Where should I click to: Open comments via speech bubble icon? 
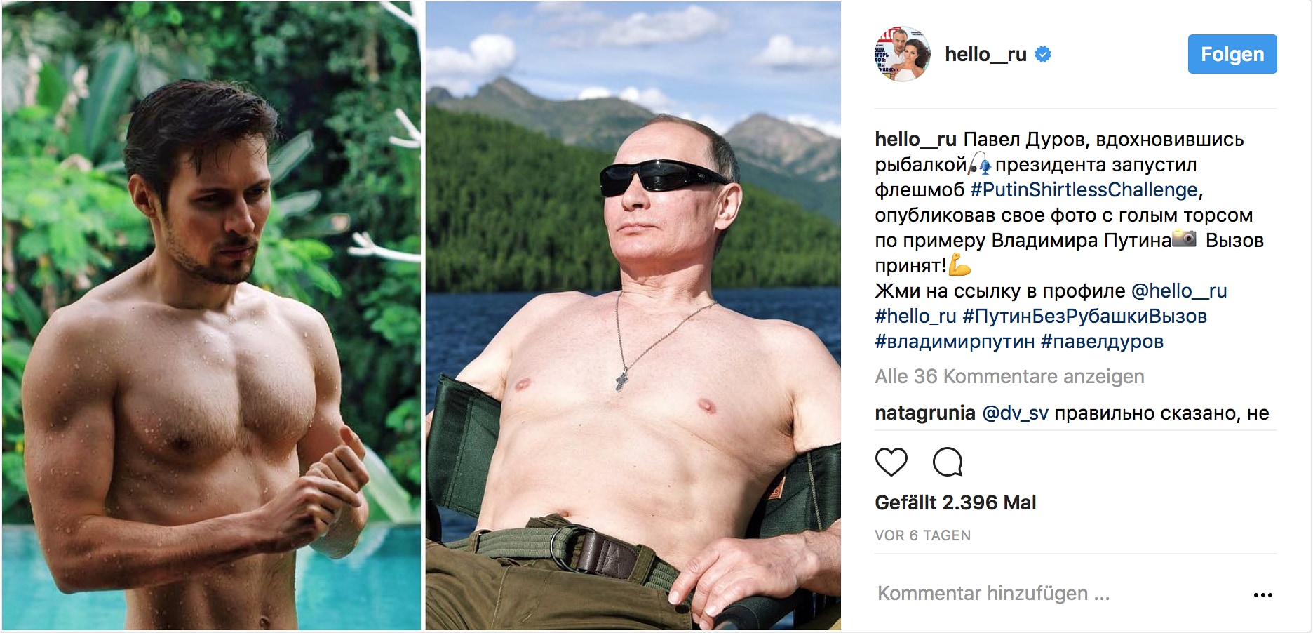pos(948,462)
